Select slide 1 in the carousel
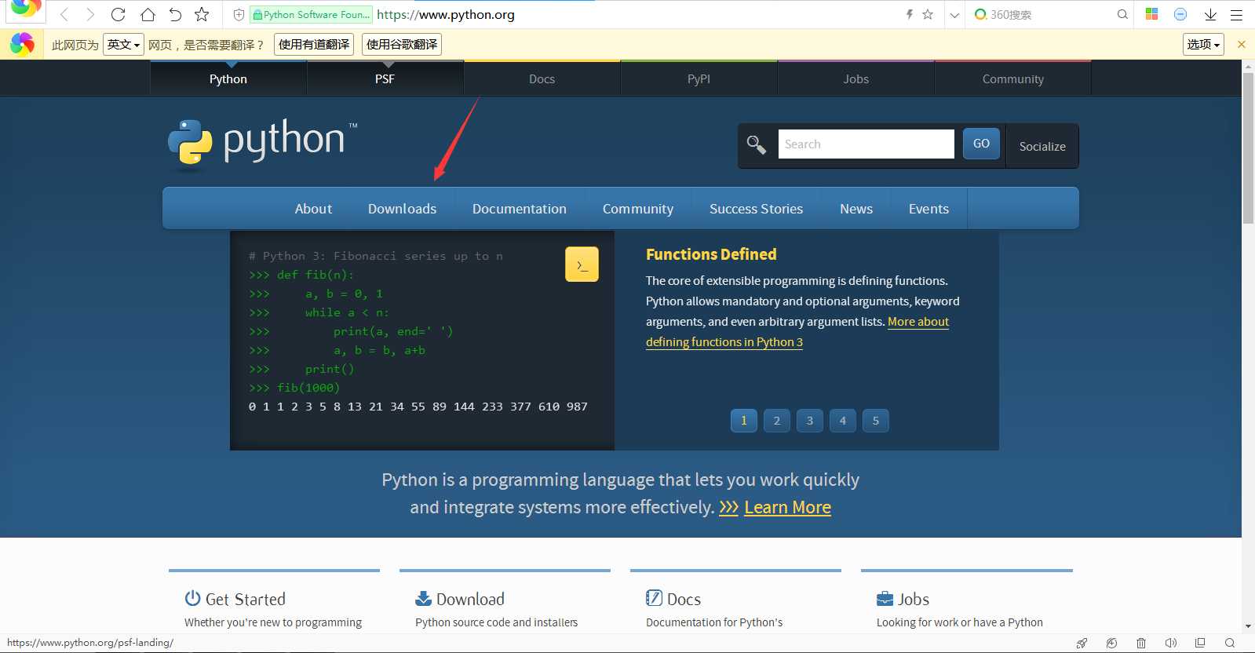Screen dimensions: 1255x653 [744, 421]
